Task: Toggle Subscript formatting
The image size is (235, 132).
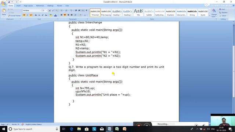Action: 39,15
